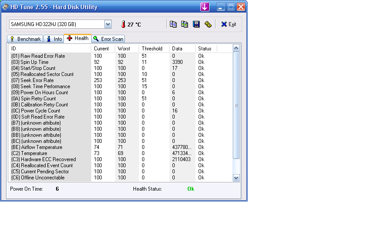Click the Current column header
Image resolution: width=365 pixels, height=228 pixels.
point(103,48)
